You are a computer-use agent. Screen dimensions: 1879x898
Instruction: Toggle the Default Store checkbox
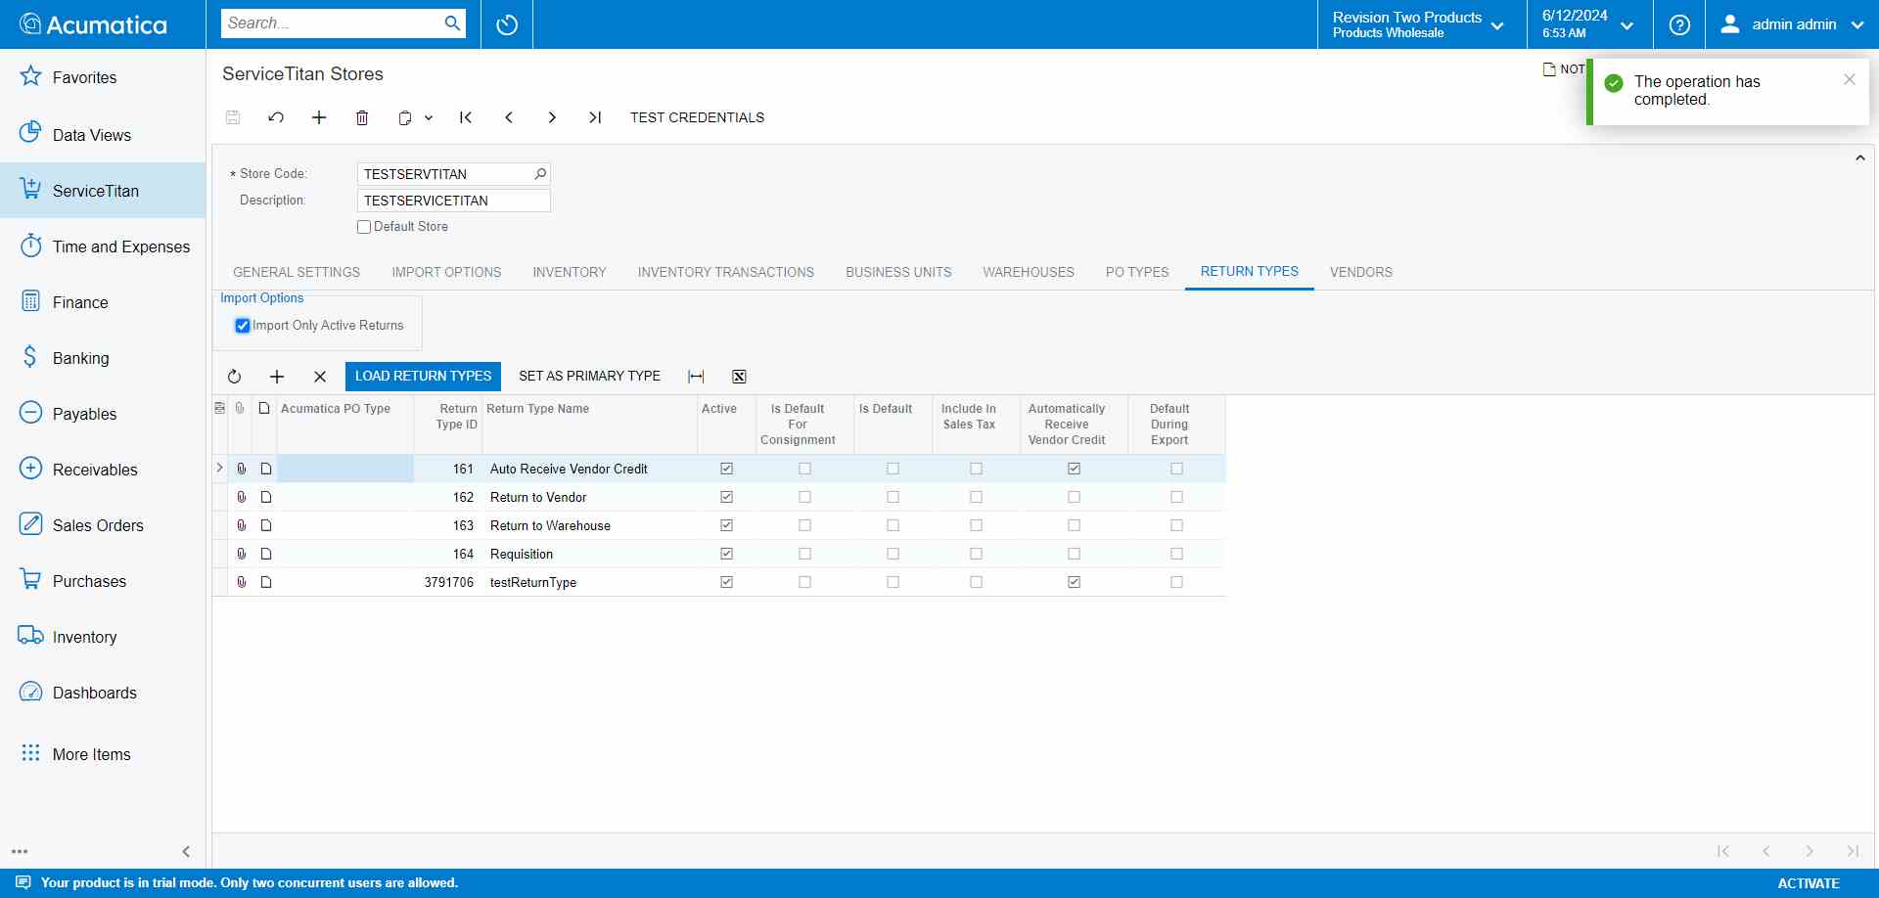click(x=364, y=227)
